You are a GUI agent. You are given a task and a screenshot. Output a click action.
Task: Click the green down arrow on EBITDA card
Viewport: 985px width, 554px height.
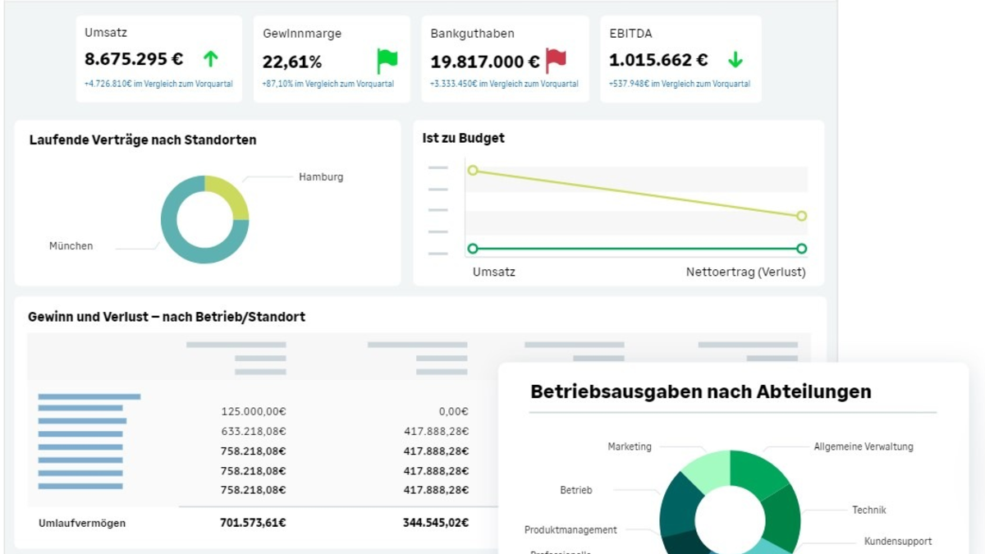pos(735,58)
